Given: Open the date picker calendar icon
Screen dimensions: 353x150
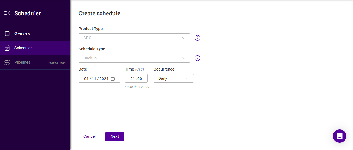Looking at the screenshot, I should [x=113, y=79].
